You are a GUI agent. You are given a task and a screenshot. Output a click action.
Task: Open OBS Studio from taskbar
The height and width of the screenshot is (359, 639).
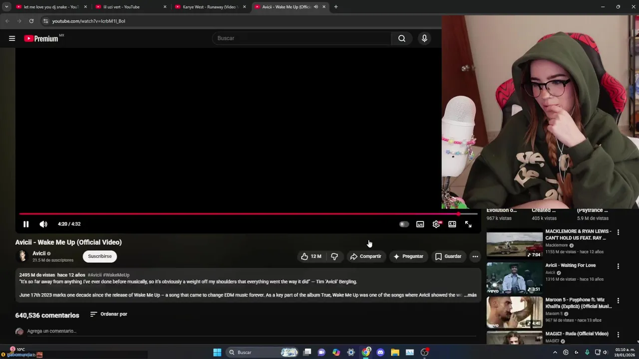click(424, 353)
